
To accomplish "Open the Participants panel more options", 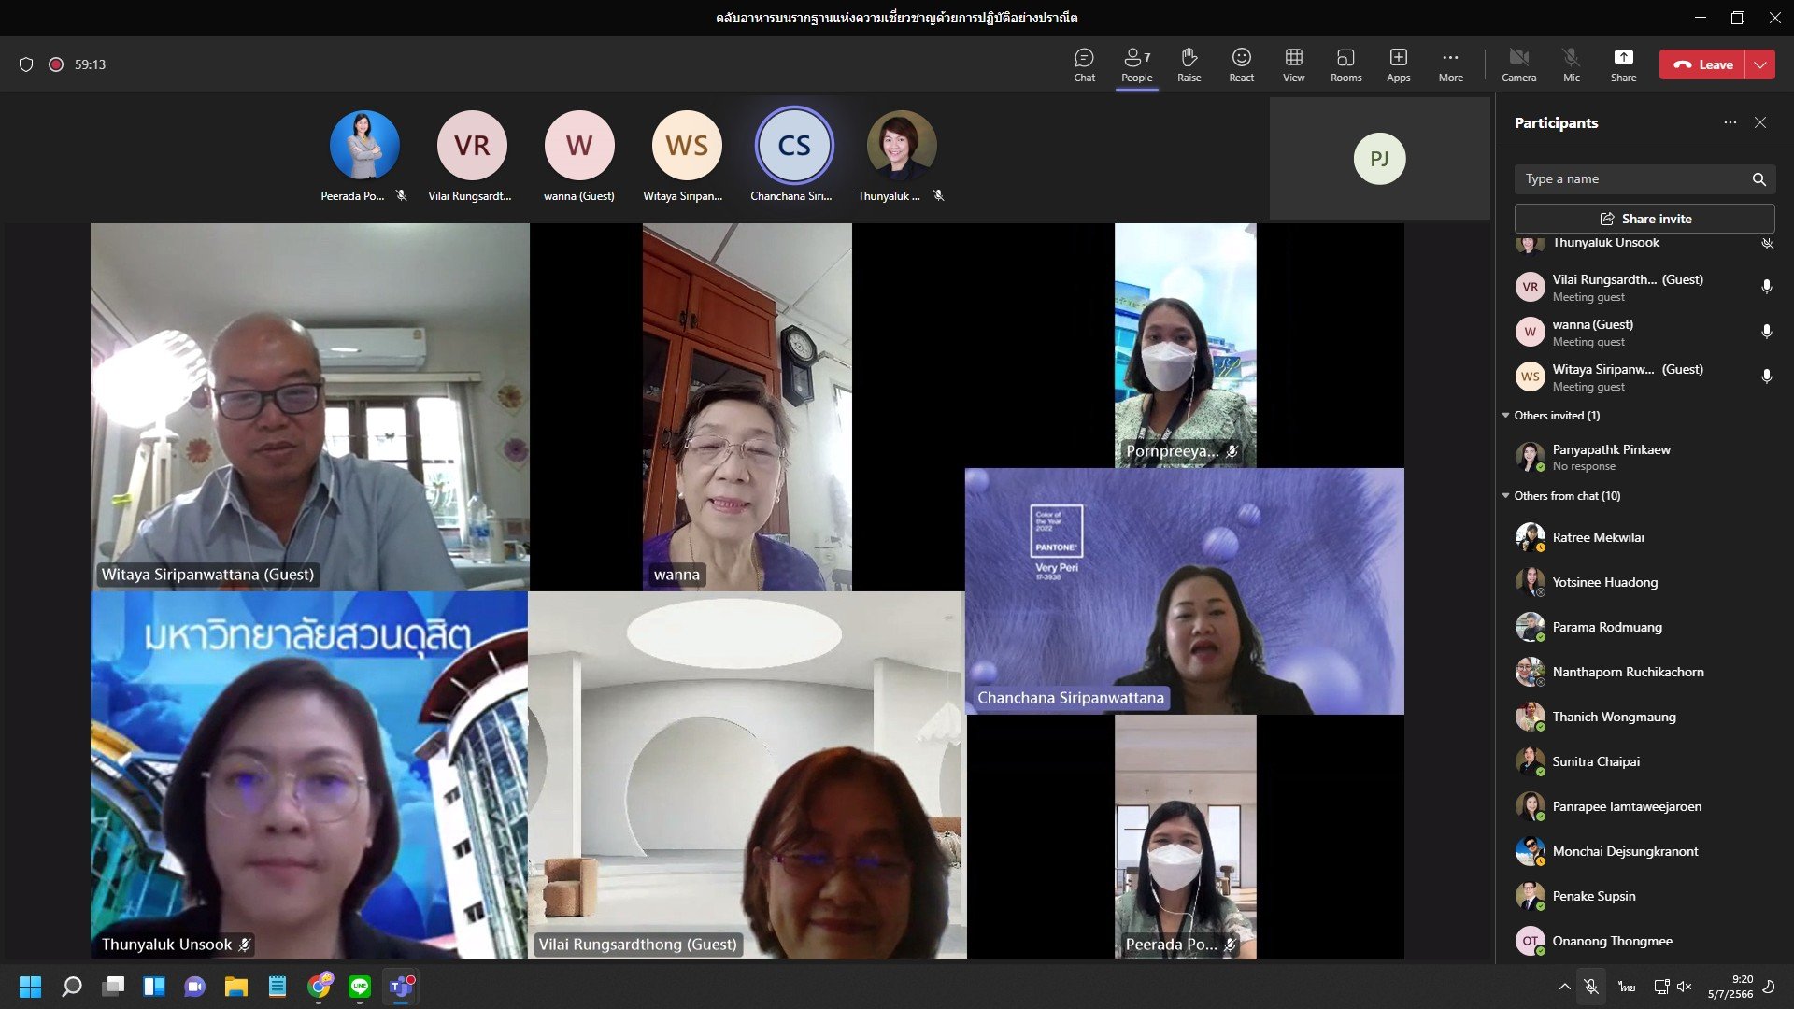I will 1730,122.
